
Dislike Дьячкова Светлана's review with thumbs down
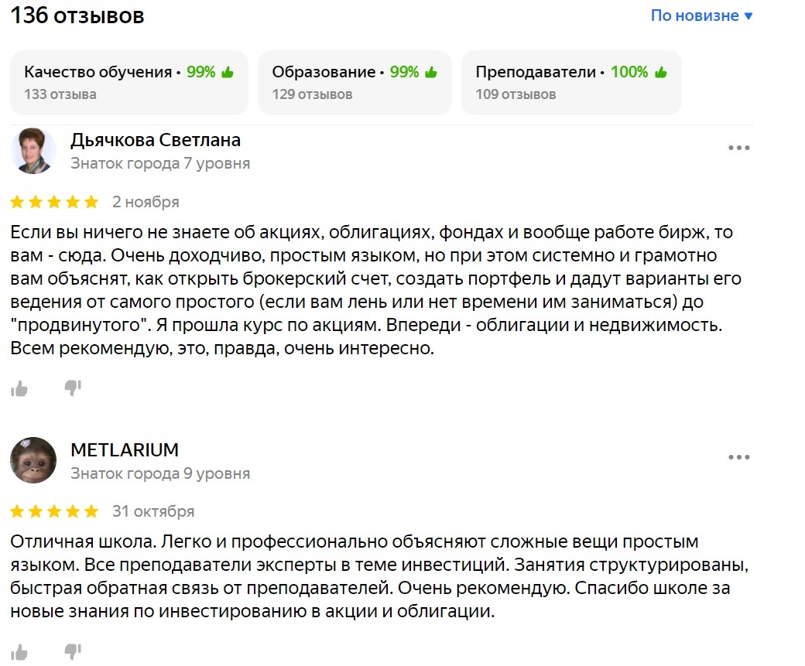pyautogui.click(x=73, y=388)
